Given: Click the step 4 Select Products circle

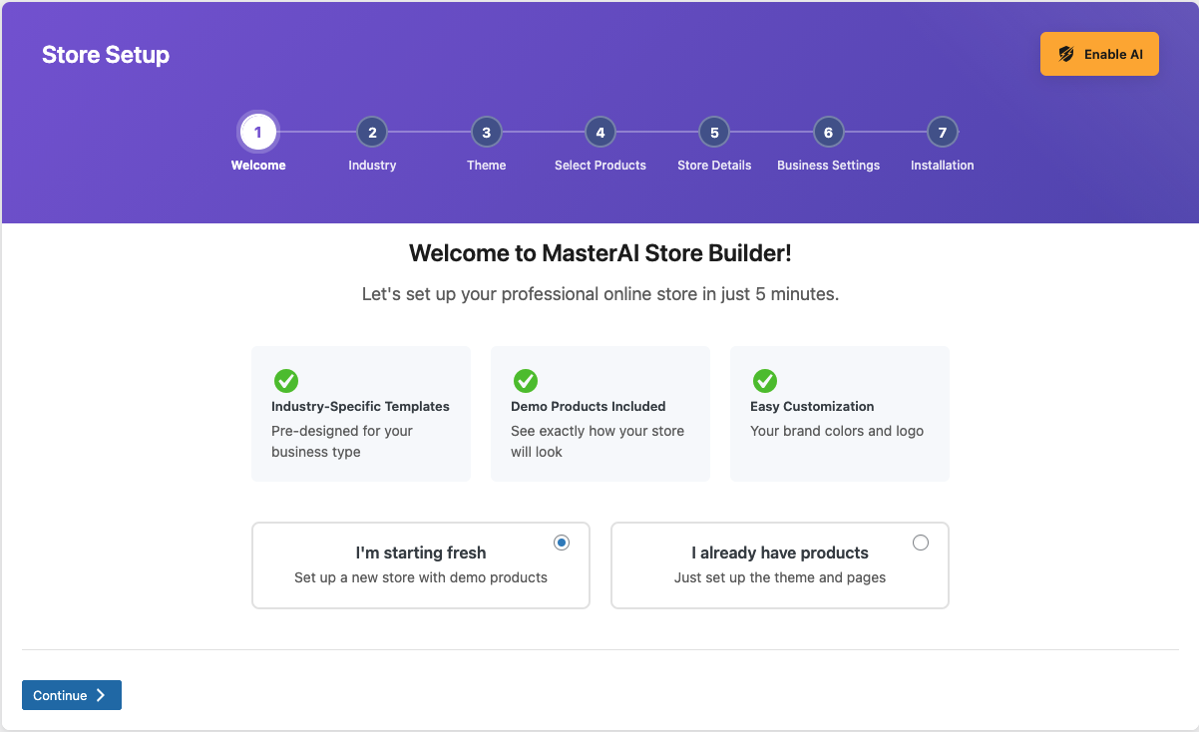Looking at the screenshot, I should point(599,131).
